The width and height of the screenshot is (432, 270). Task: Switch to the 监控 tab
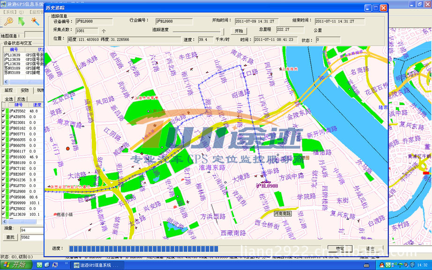8,90
